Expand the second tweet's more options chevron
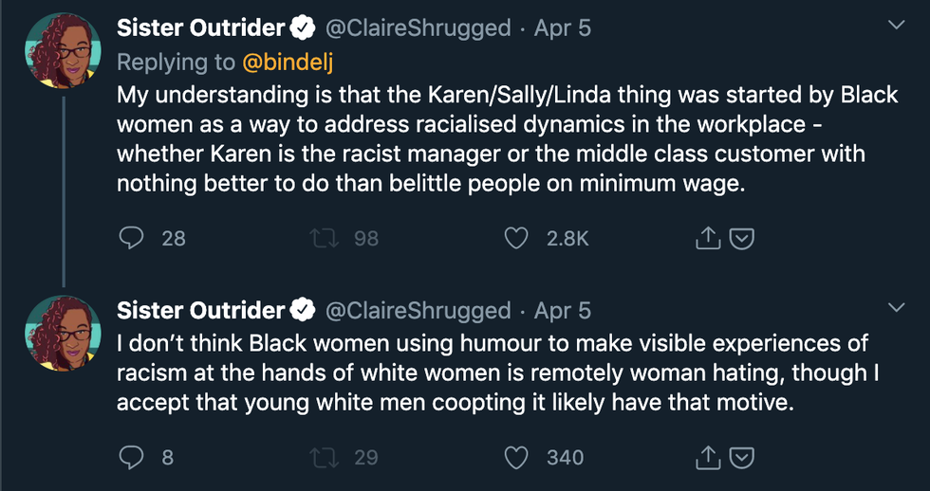 pos(895,307)
